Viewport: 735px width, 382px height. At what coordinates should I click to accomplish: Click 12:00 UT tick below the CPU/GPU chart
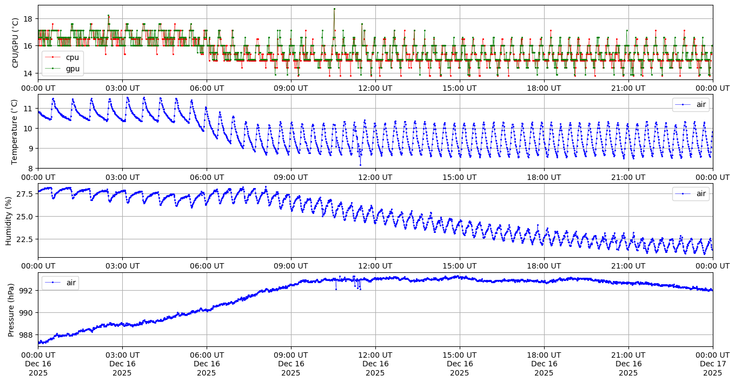[375, 88]
